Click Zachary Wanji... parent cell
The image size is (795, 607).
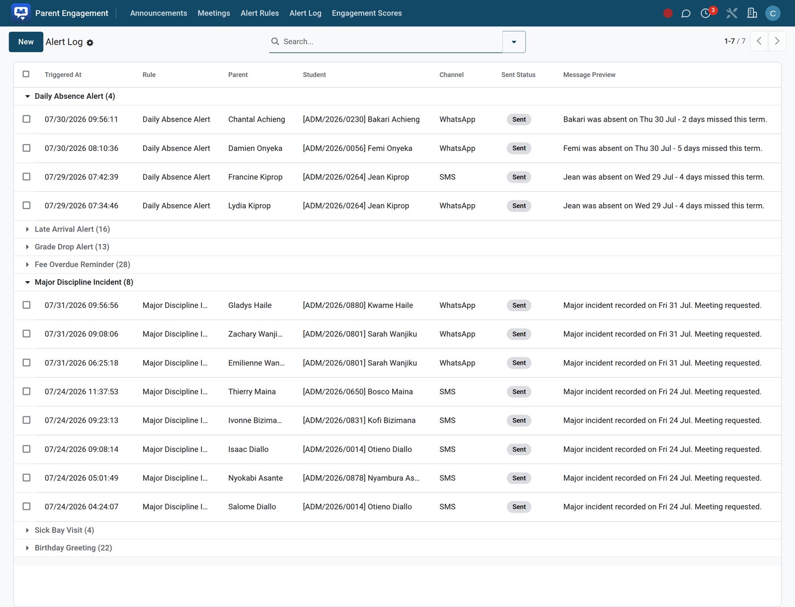(x=255, y=334)
